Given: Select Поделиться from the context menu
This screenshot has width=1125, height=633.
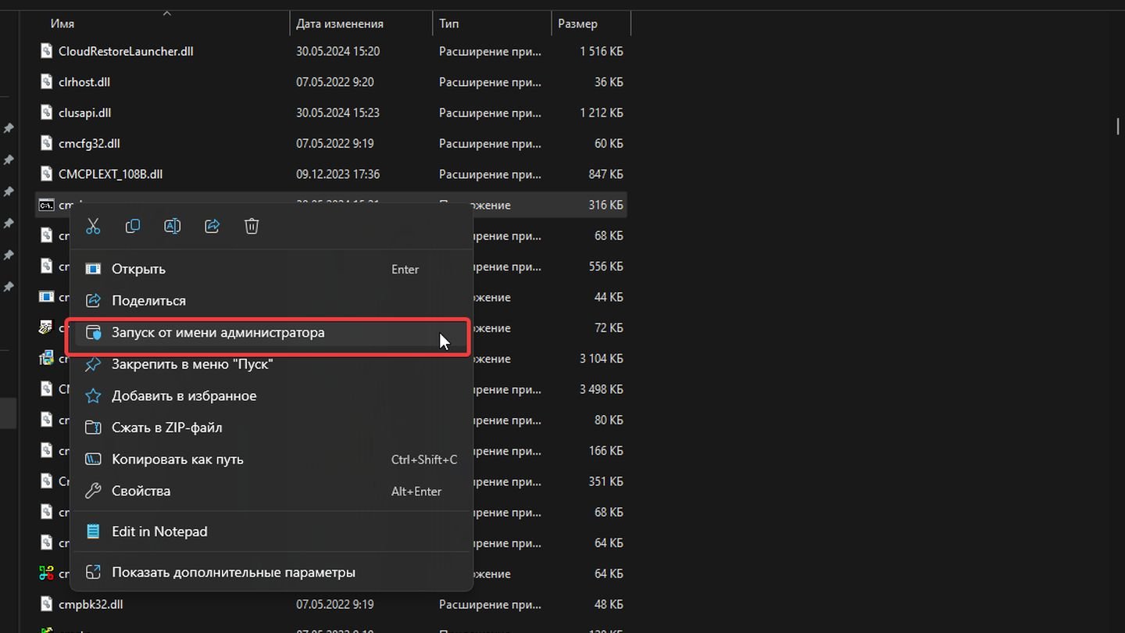Looking at the screenshot, I should click(271, 301).
